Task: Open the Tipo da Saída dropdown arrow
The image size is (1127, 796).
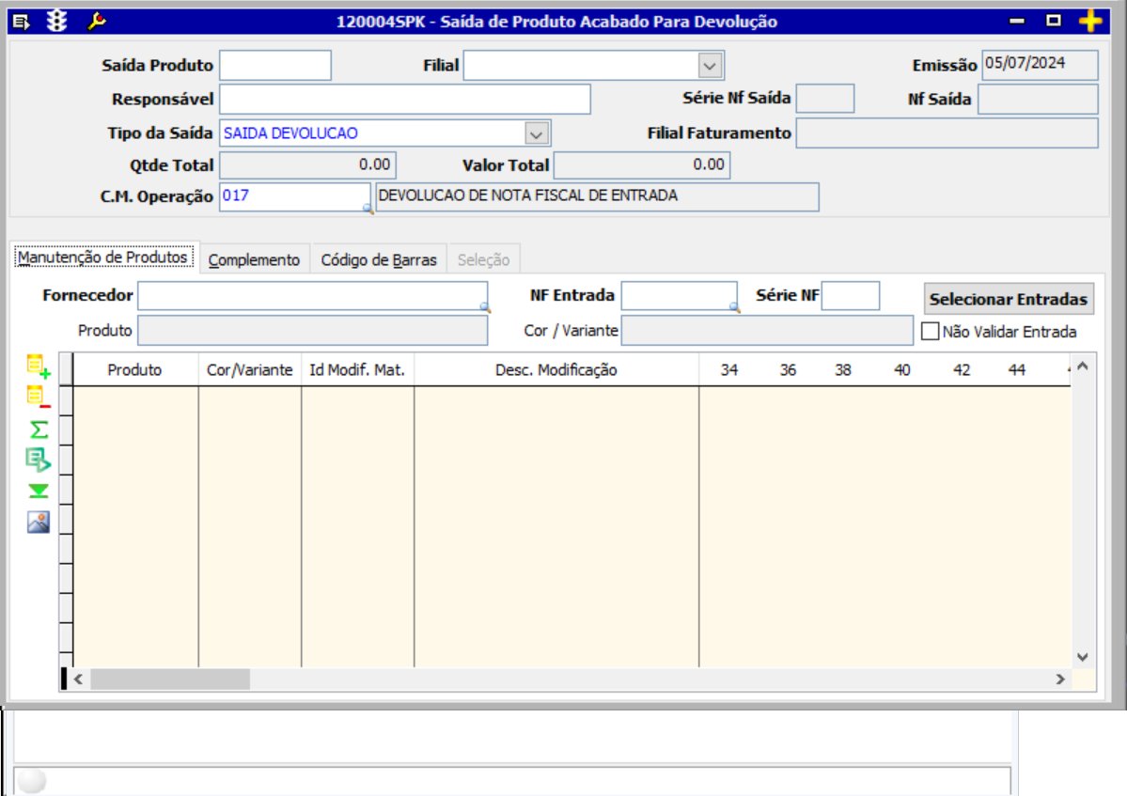Action: coord(536,134)
